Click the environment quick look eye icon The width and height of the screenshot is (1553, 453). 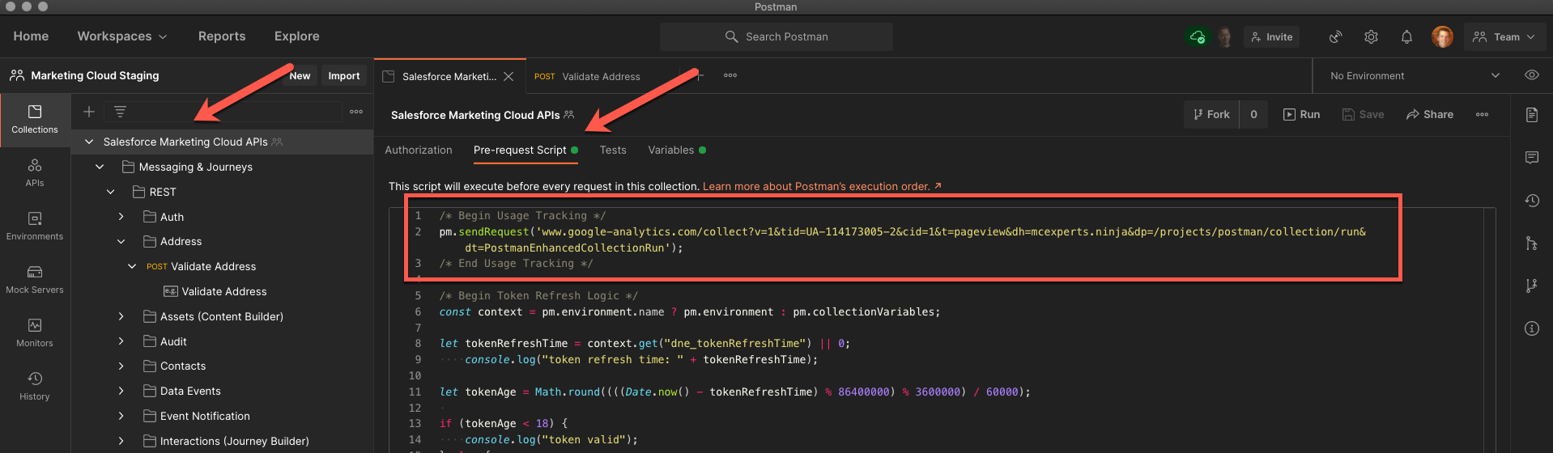(1531, 75)
